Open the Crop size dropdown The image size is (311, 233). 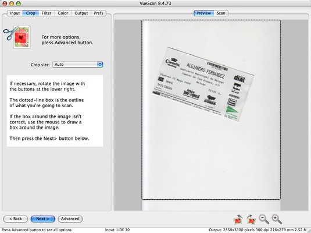click(x=77, y=65)
